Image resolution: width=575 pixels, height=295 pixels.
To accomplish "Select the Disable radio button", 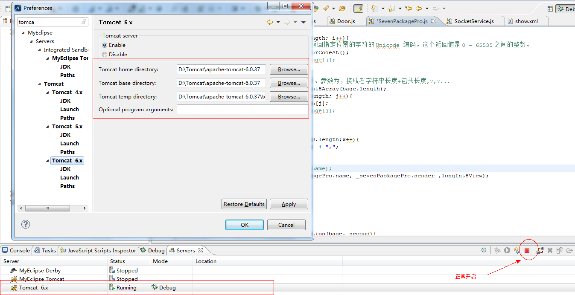I will point(105,55).
